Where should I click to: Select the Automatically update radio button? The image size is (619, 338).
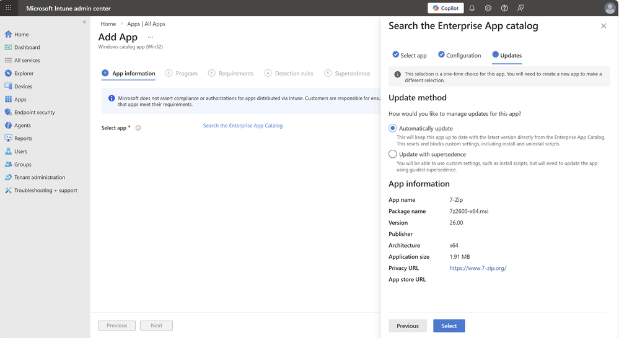[x=393, y=128]
